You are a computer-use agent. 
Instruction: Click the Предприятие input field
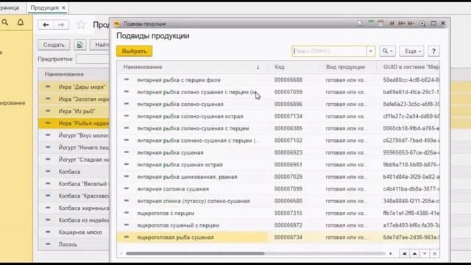(93, 59)
